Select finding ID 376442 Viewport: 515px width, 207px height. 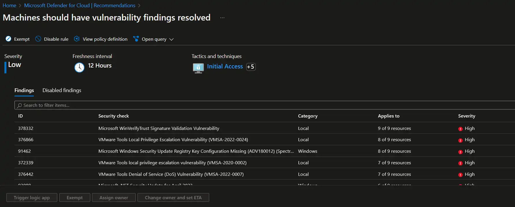point(26,174)
